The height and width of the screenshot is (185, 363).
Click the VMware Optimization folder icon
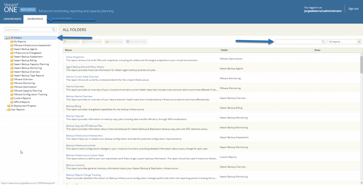(11, 87)
